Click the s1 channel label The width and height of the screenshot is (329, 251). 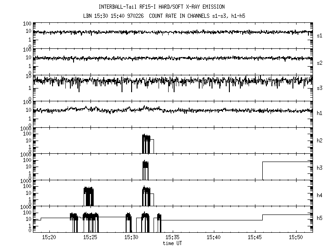(319, 35)
